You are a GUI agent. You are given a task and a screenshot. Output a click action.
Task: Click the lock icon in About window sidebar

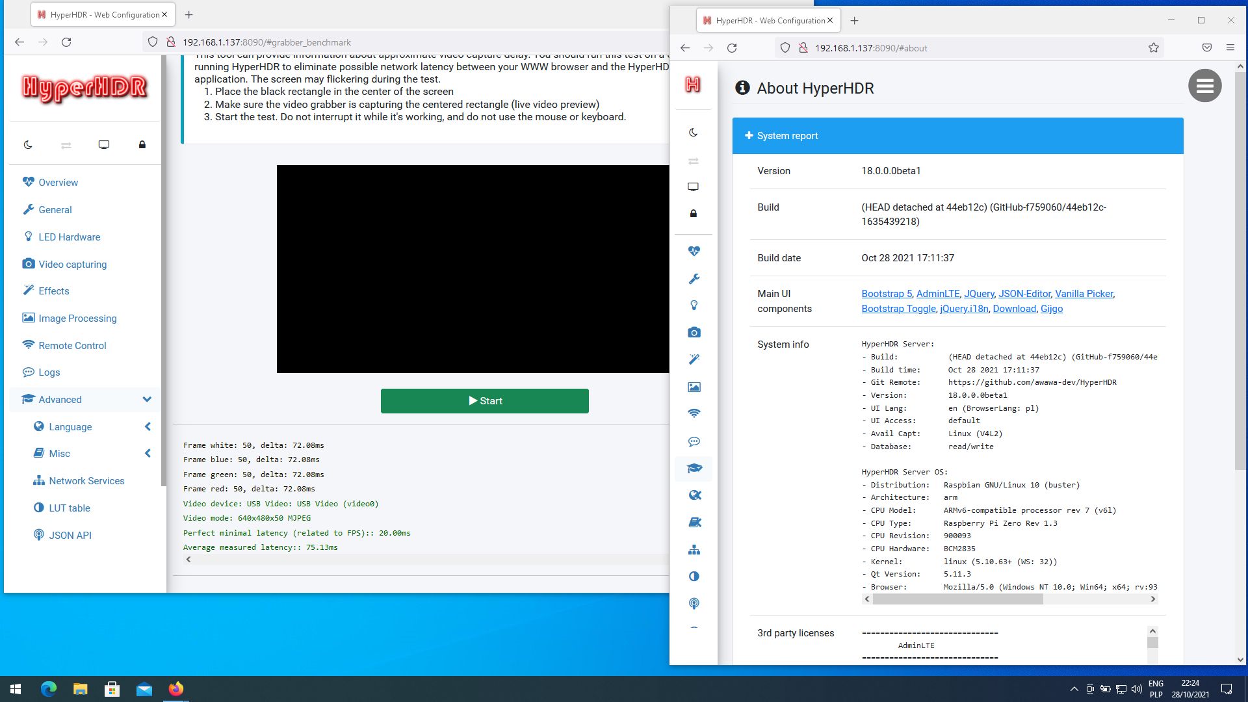694,214
